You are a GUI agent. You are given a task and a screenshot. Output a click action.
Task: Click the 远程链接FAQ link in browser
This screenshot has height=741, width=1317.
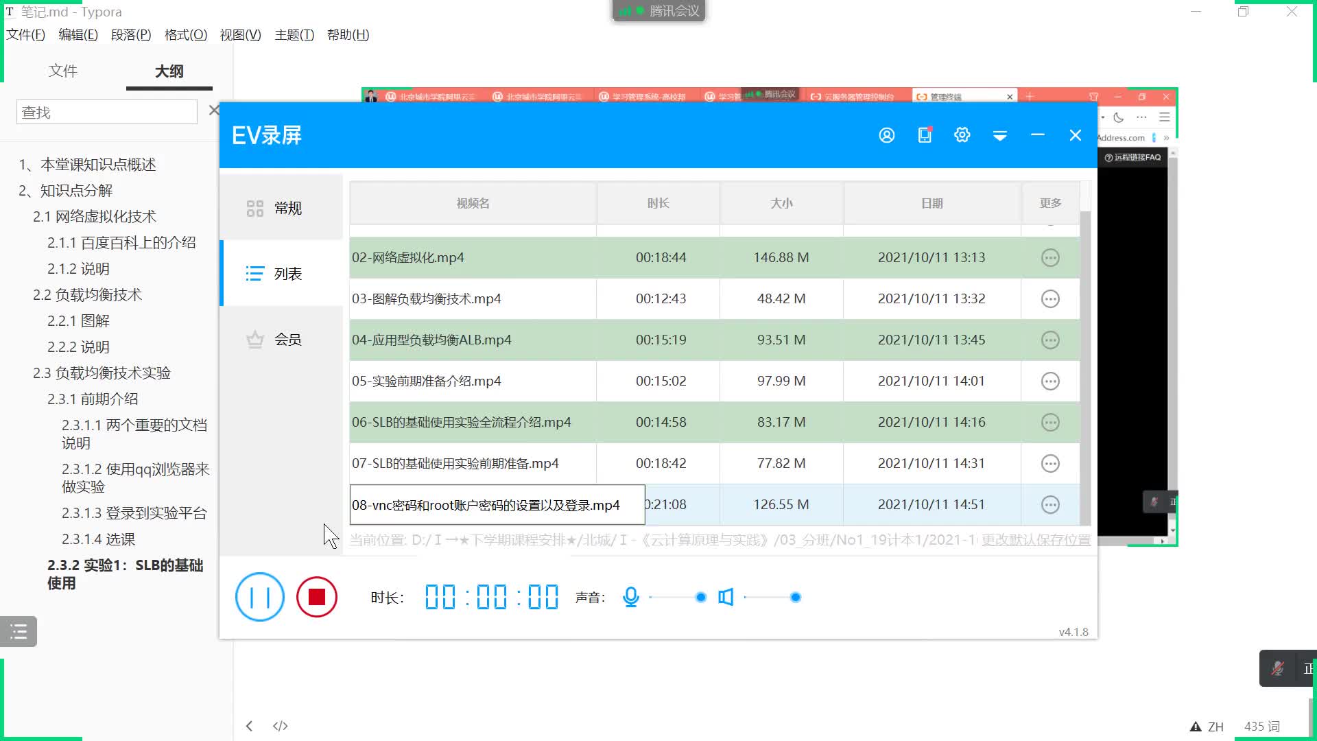tap(1132, 157)
